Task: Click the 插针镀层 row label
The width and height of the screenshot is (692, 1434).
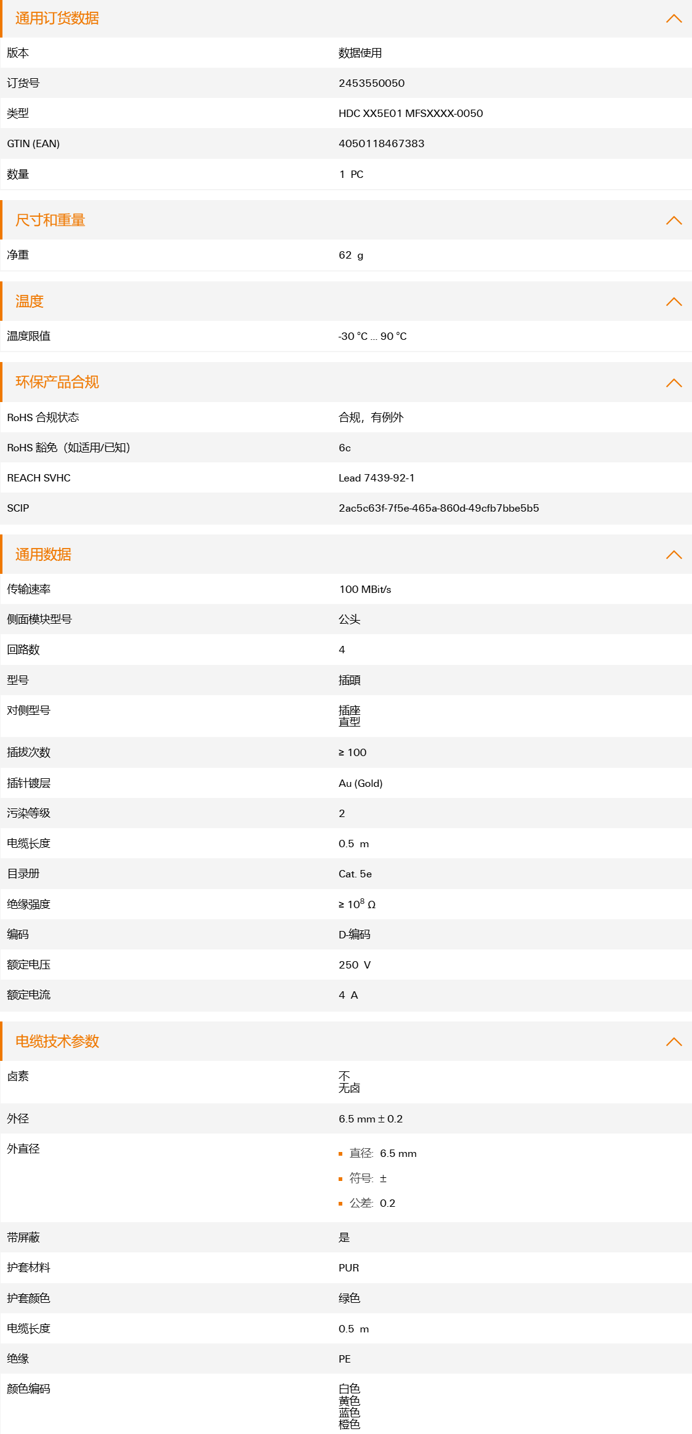Action: pos(28,783)
